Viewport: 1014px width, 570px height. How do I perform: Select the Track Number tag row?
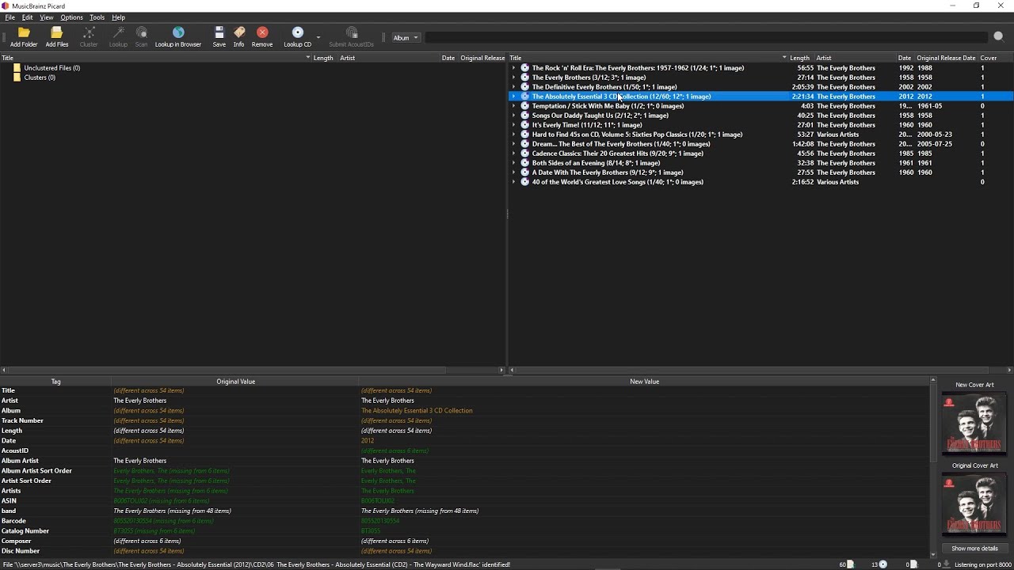coord(465,420)
